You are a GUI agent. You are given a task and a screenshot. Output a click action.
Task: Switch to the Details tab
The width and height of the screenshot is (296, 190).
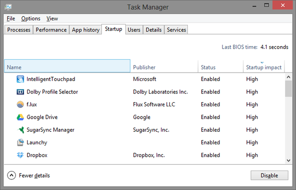(154, 30)
